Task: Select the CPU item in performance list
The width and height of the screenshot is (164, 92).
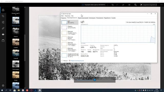Action: click(x=70, y=22)
